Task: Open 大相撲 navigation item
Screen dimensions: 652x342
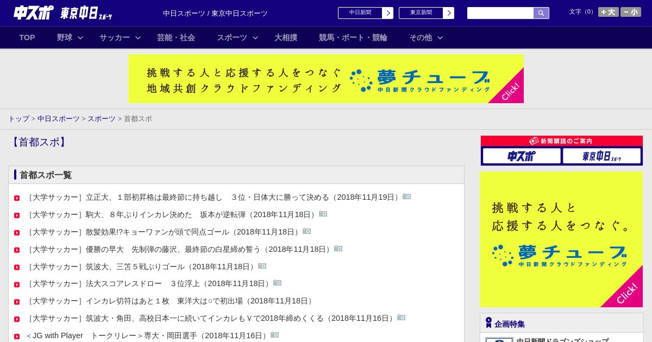Action: [x=286, y=37]
